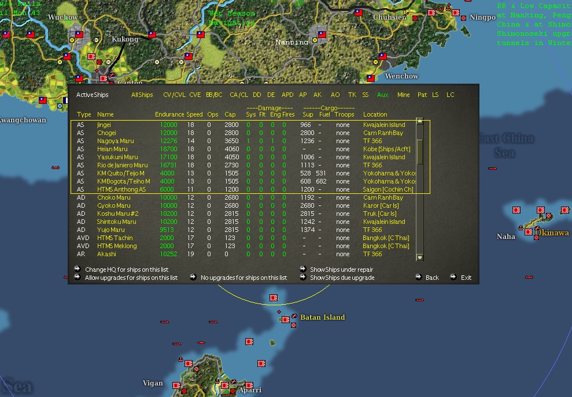Sort ships by Location column
The height and width of the screenshot is (397, 572).
tap(375, 114)
